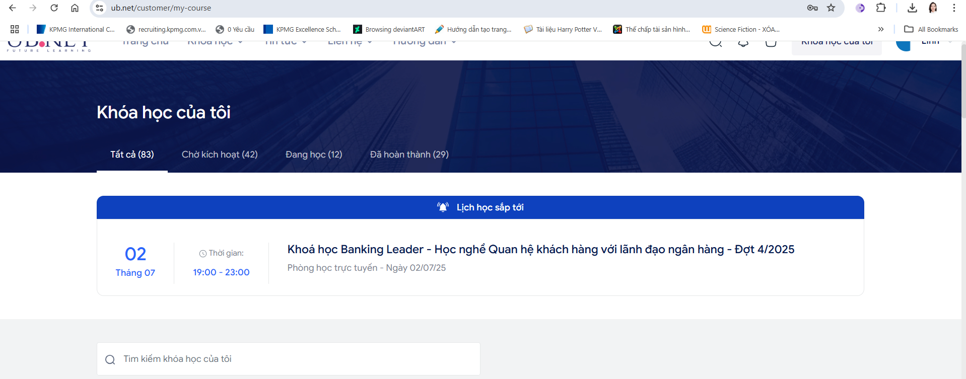This screenshot has height=379, width=966.
Task: Bookmark this page with the star icon
Action: pos(831,8)
